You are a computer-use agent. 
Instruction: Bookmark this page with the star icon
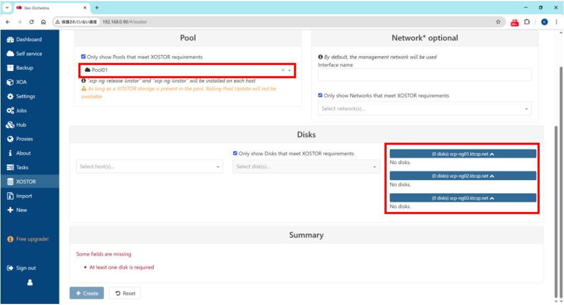pos(498,22)
